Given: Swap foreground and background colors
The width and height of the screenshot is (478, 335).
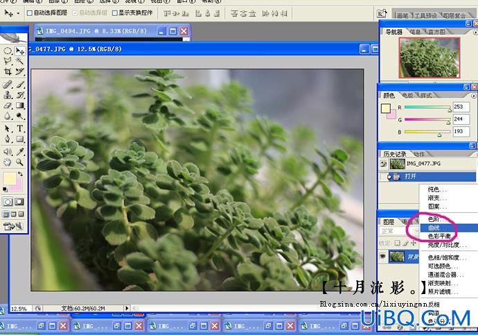Looking at the screenshot, I should [20, 174].
